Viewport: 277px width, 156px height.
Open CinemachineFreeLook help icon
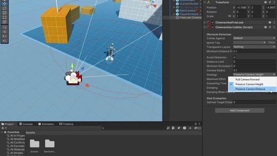[270, 23]
